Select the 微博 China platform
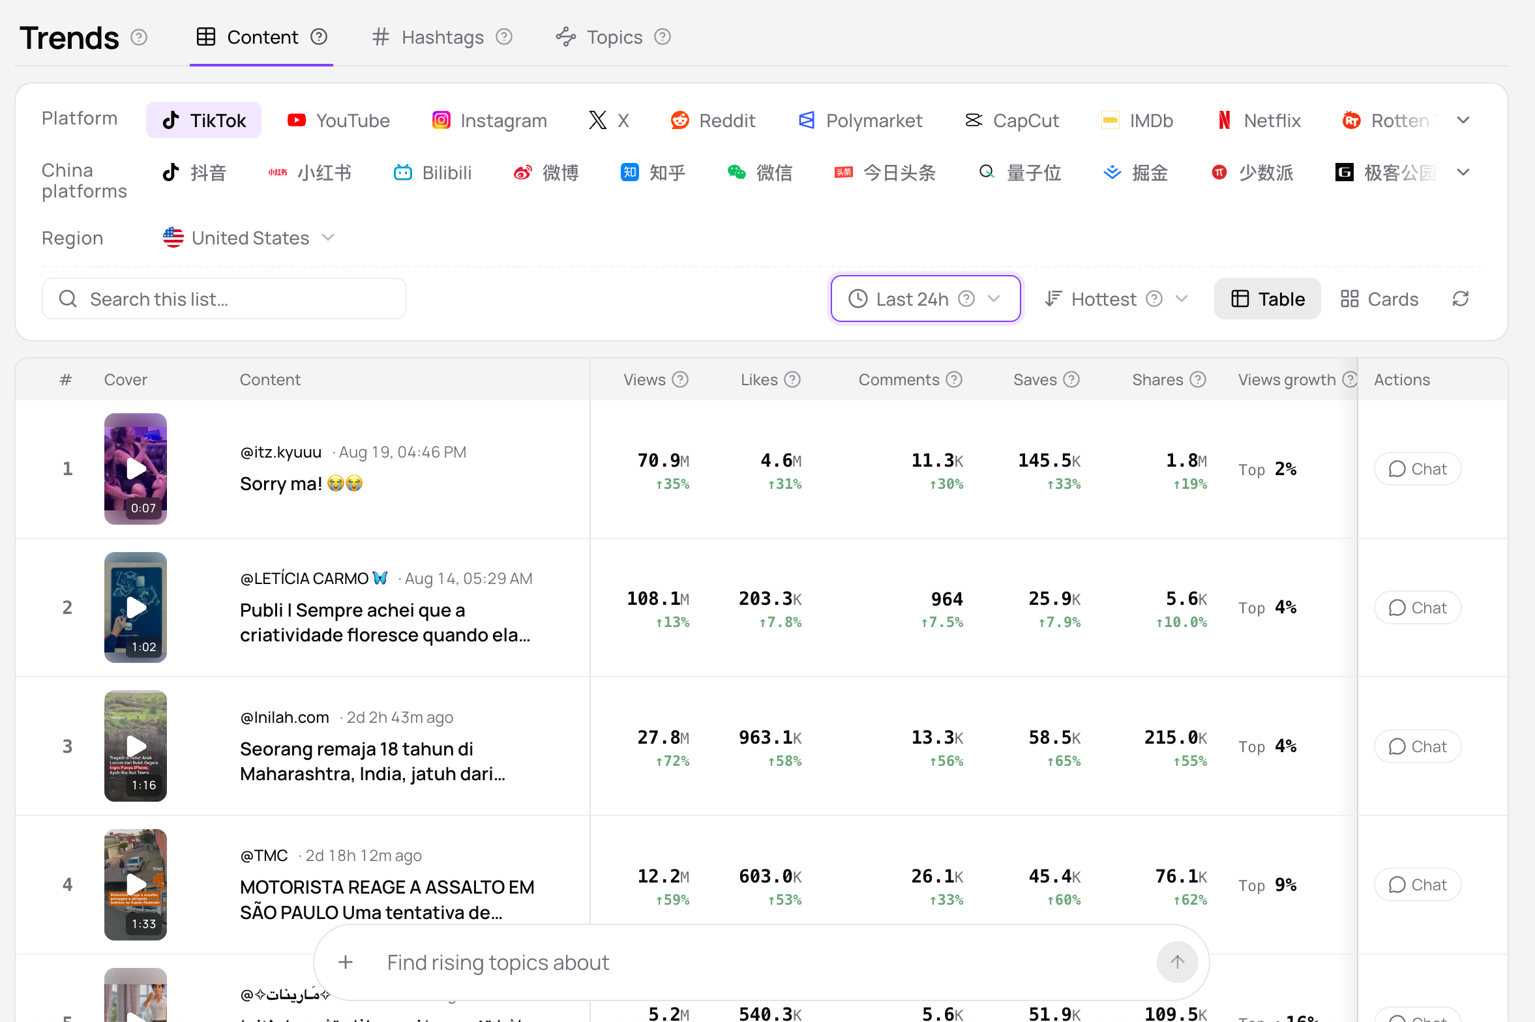 (x=546, y=173)
